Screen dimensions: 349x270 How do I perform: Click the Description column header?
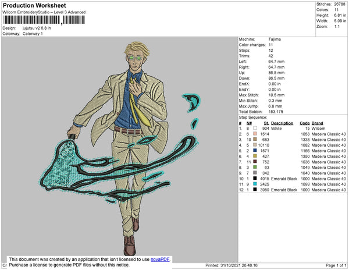[x=282, y=123]
